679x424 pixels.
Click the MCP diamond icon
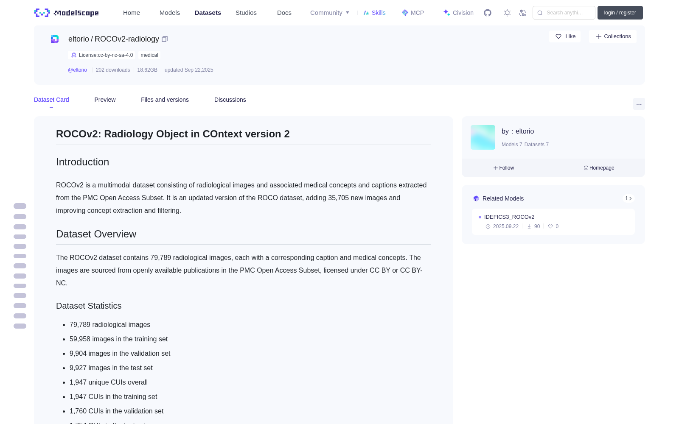click(x=405, y=13)
